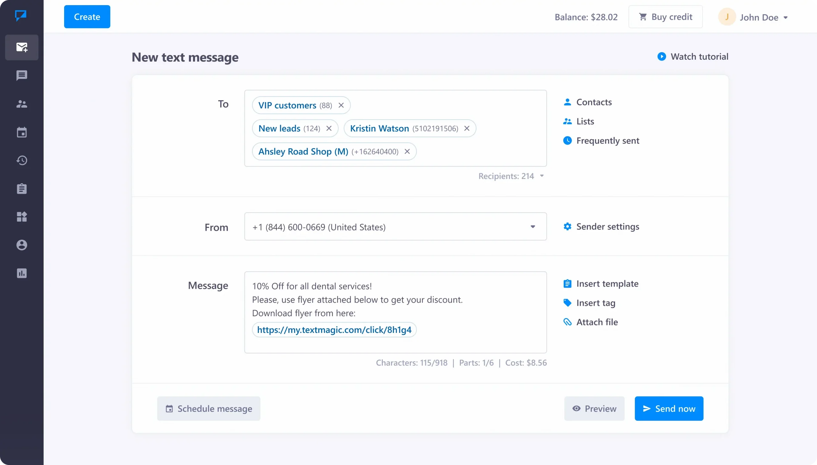
Task: Open the history clock sidebar icon
Action: coord(22,160)
